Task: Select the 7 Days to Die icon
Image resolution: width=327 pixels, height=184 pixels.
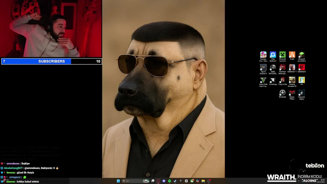Action: point(282,81)
